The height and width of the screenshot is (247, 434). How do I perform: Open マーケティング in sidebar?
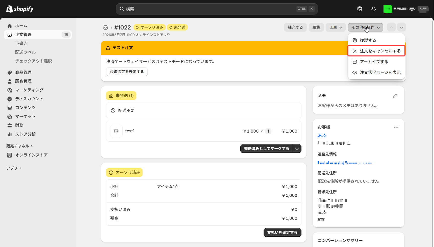[38, 90]
